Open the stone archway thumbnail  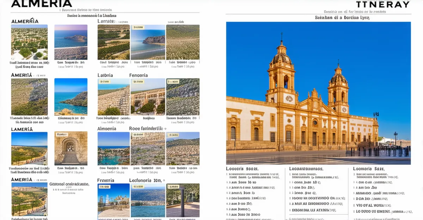click(71, 148)
